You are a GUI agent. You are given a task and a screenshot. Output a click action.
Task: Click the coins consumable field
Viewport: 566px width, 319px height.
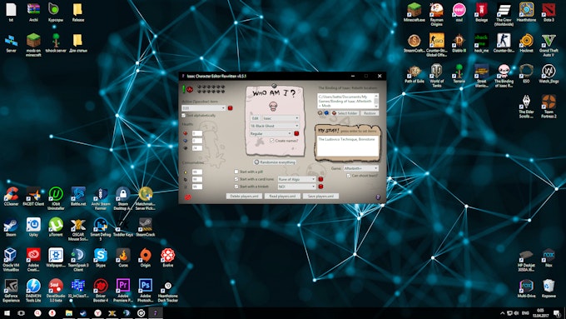(197, 172)
